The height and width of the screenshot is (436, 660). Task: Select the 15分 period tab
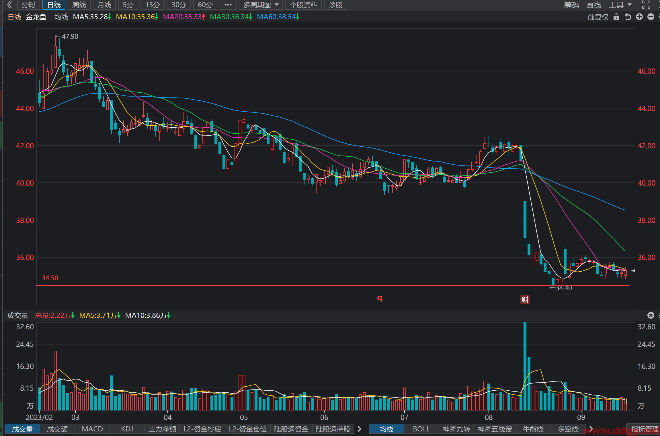tap(152, 5)
